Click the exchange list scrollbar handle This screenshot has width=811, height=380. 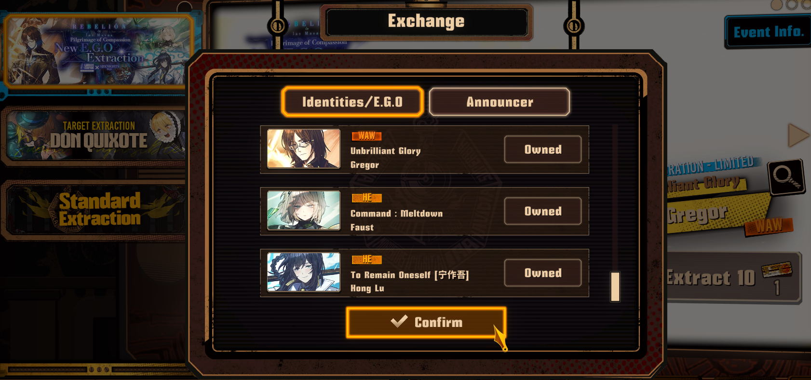click(x=615, y=286)
